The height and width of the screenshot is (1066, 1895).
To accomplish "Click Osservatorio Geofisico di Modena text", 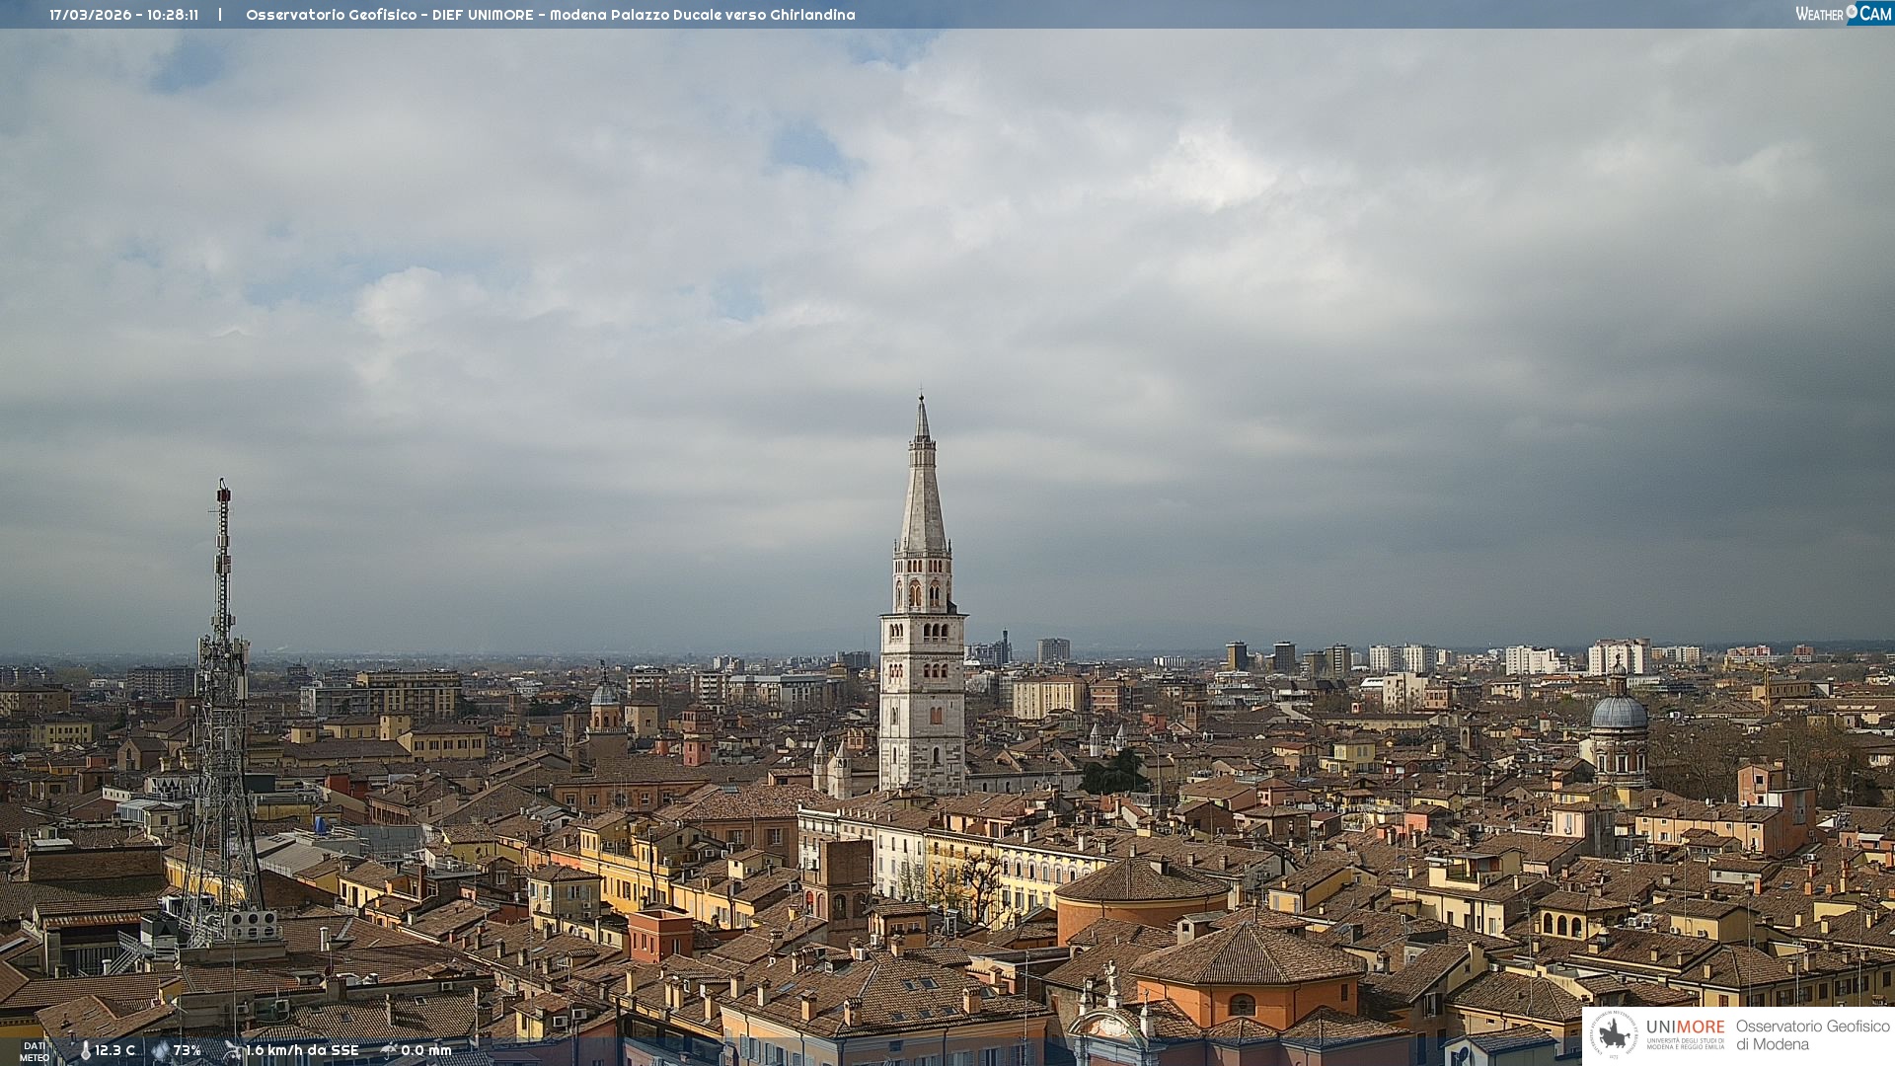I will (1812, 1035).
